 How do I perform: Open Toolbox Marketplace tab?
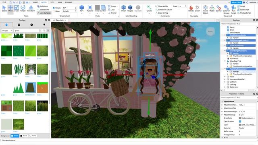tap(6, 25)
